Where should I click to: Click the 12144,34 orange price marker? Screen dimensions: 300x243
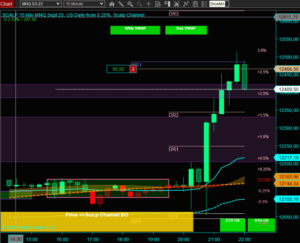pyautogui.click(x=287, y=183)
